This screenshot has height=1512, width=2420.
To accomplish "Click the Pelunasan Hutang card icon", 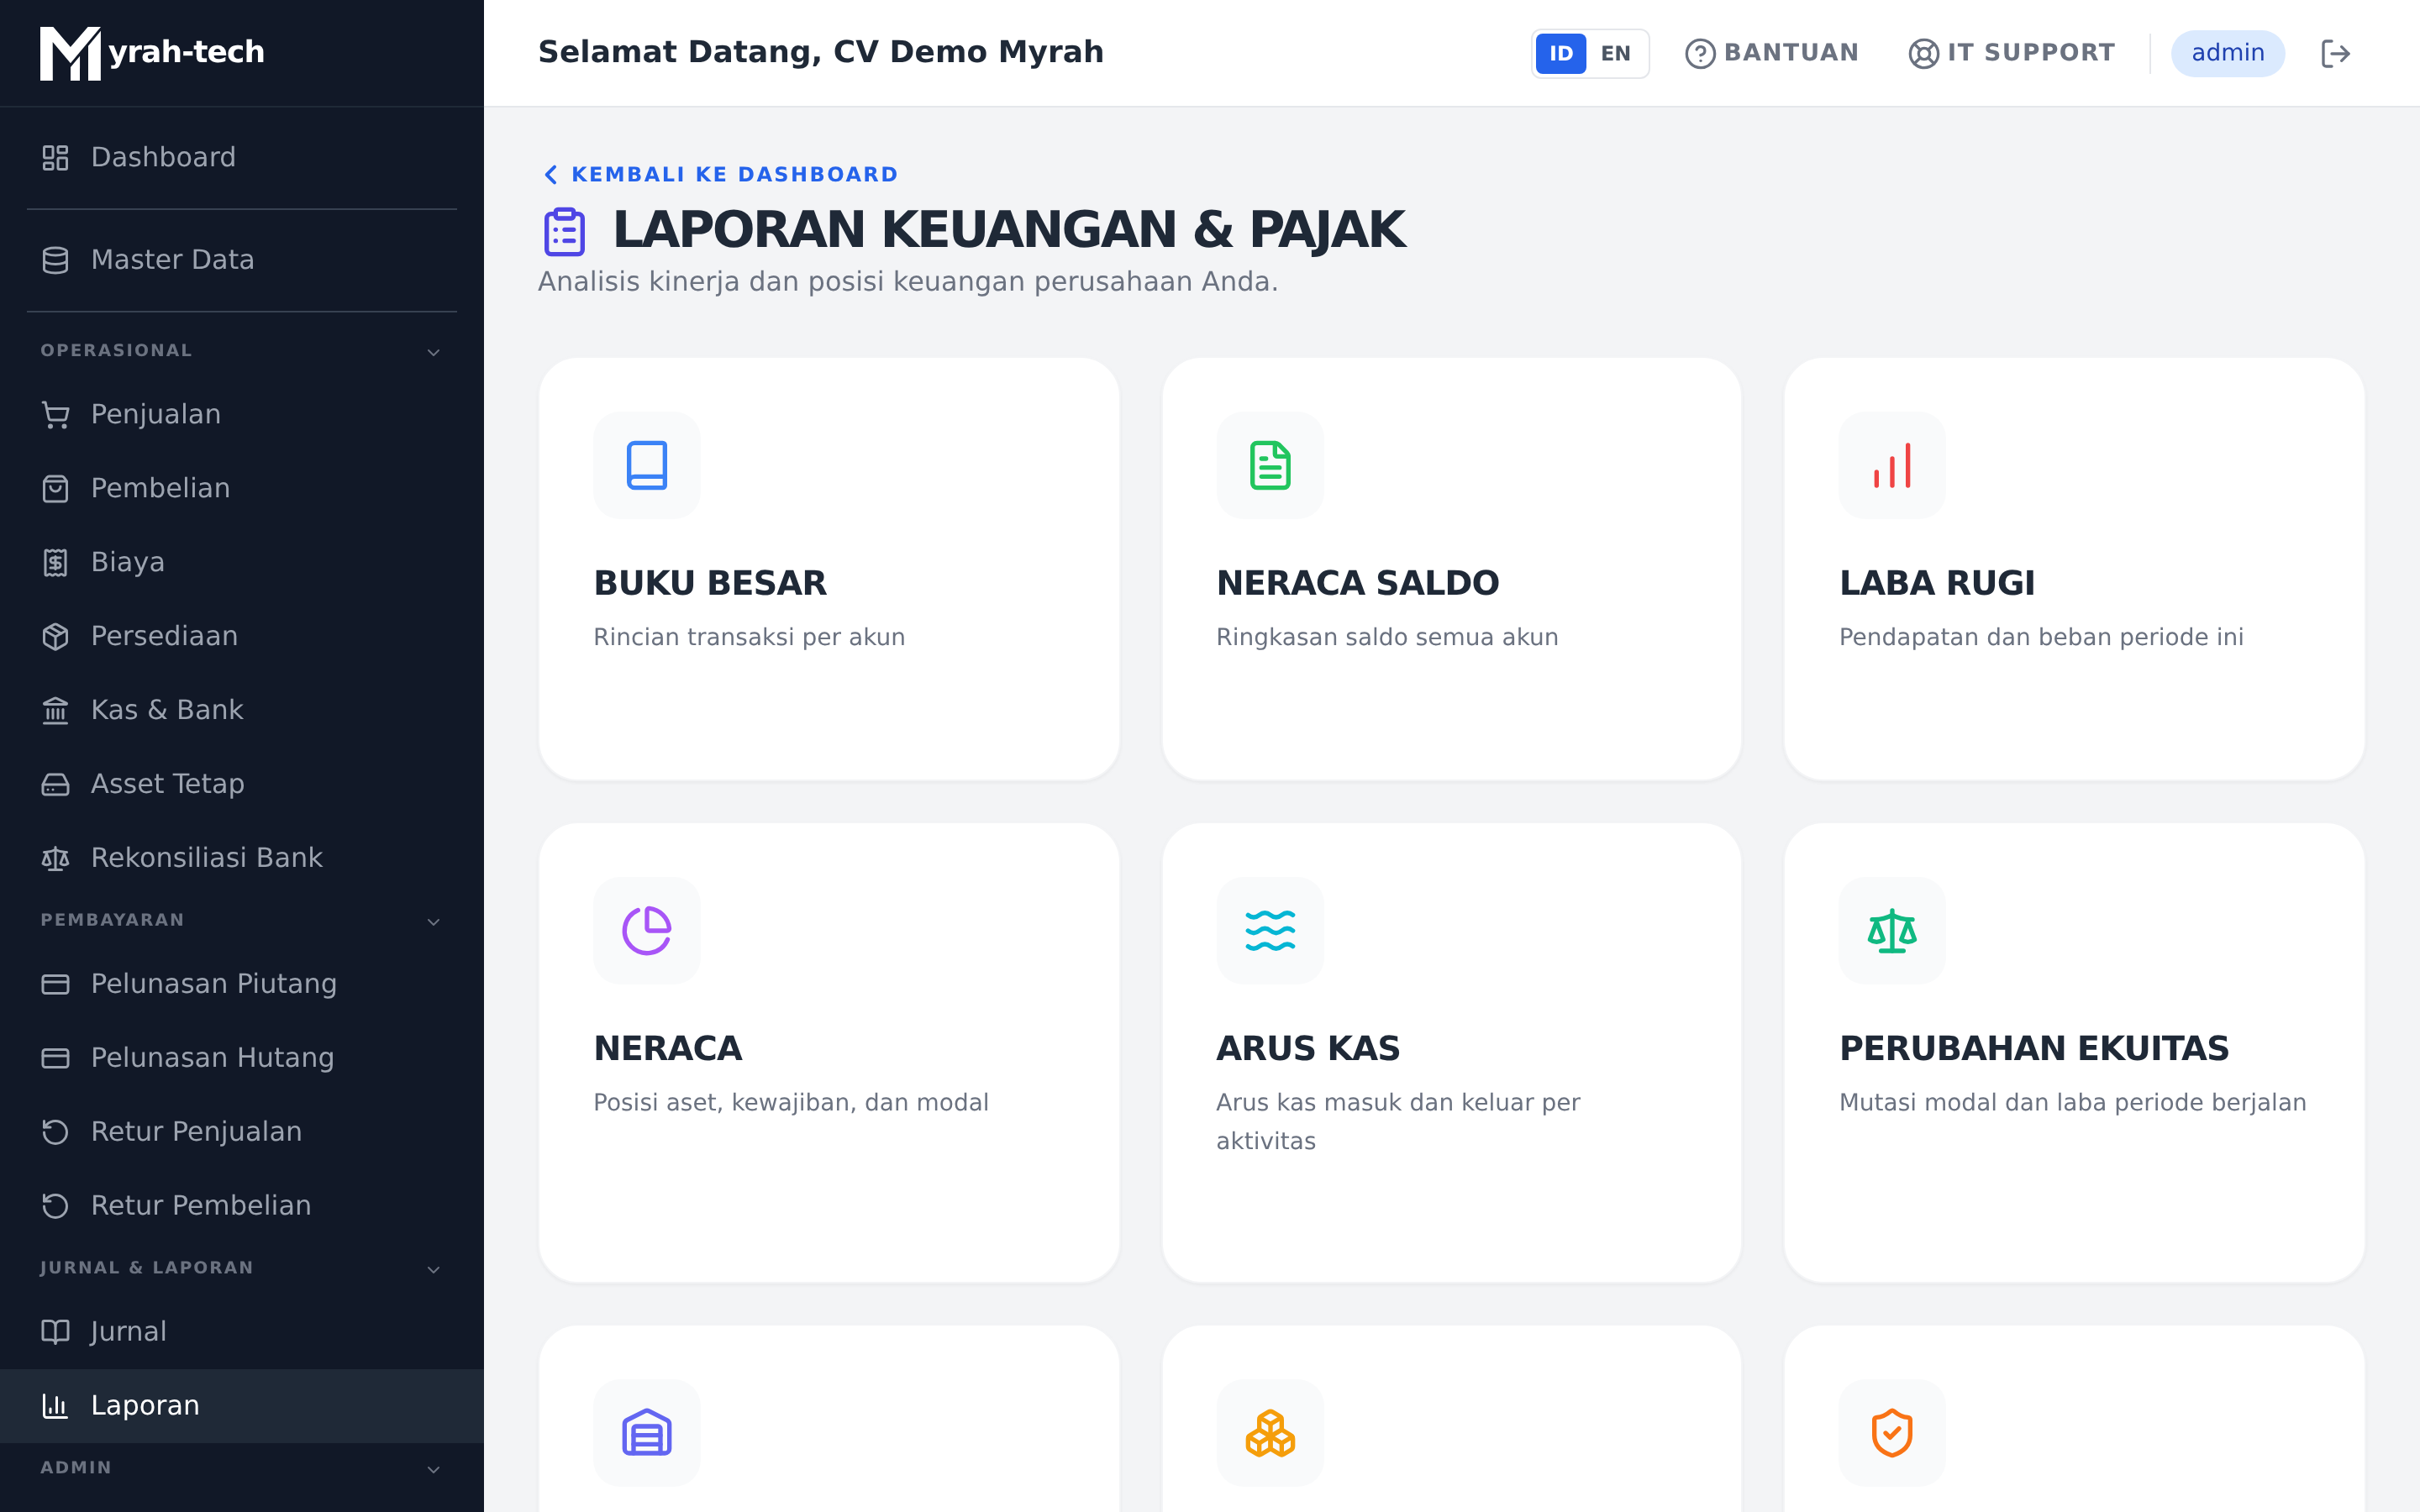I will click(x=55, y=1058).
